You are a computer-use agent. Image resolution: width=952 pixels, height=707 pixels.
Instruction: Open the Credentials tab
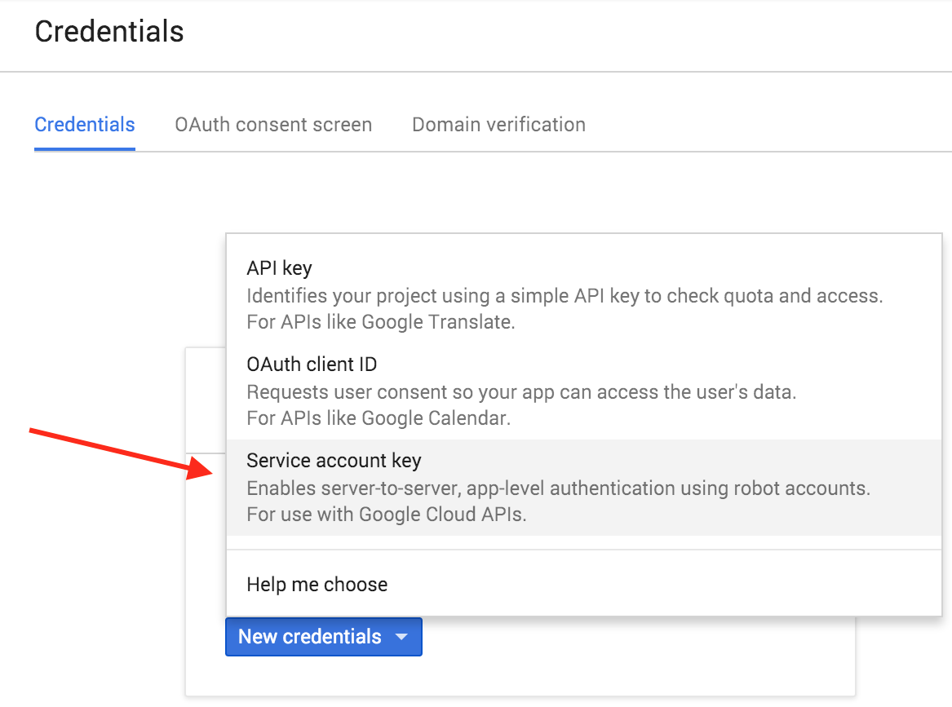click(x=85, y=125)
